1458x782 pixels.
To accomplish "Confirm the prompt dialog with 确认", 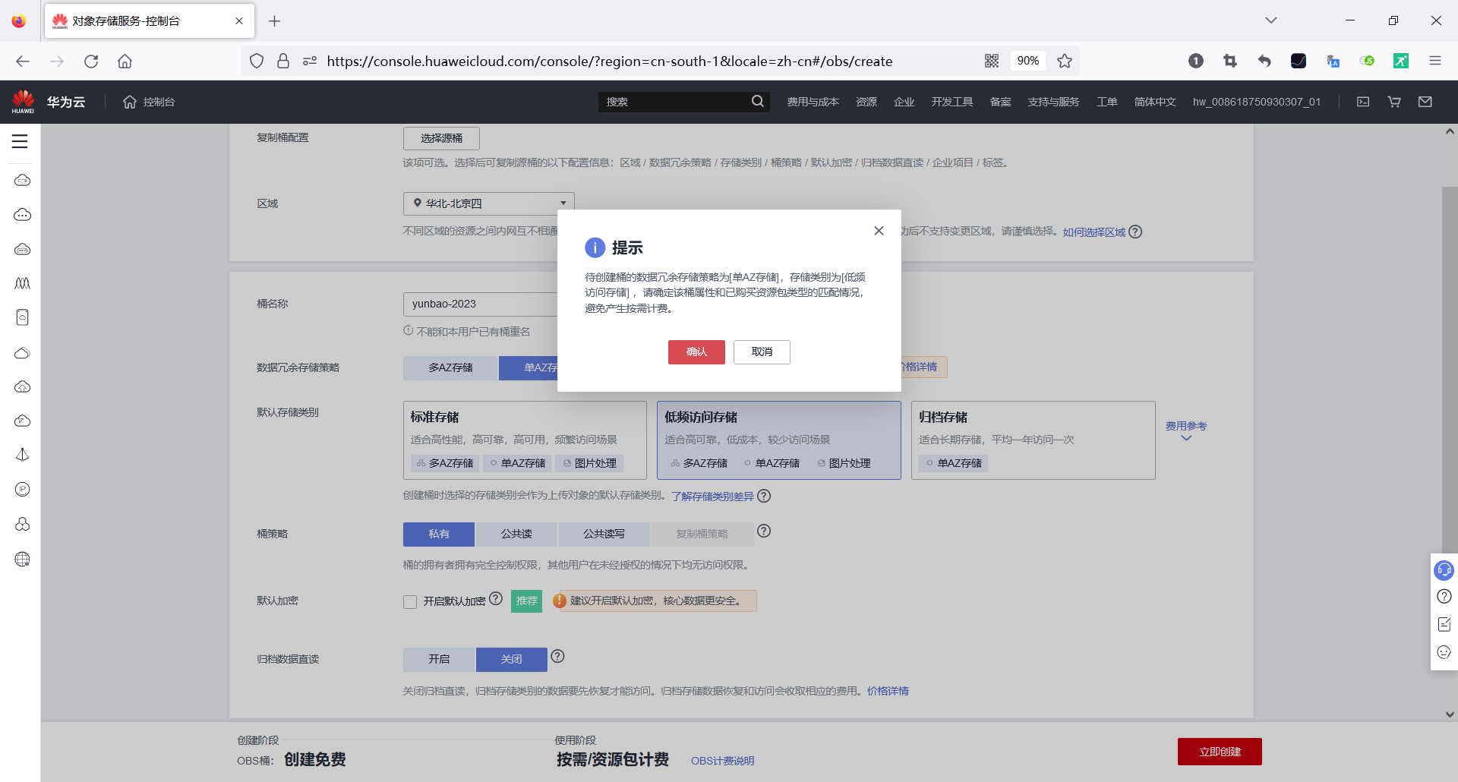I will [696, 352].
